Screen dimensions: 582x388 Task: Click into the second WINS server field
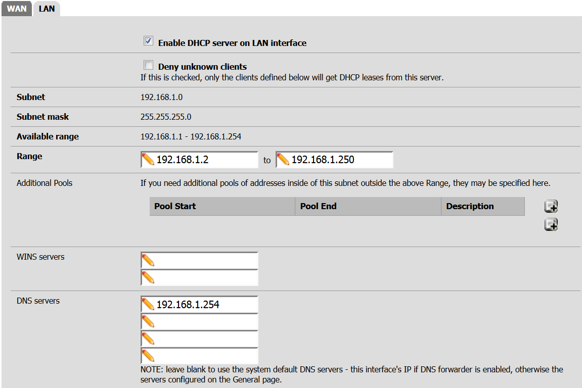click(205, 278)
